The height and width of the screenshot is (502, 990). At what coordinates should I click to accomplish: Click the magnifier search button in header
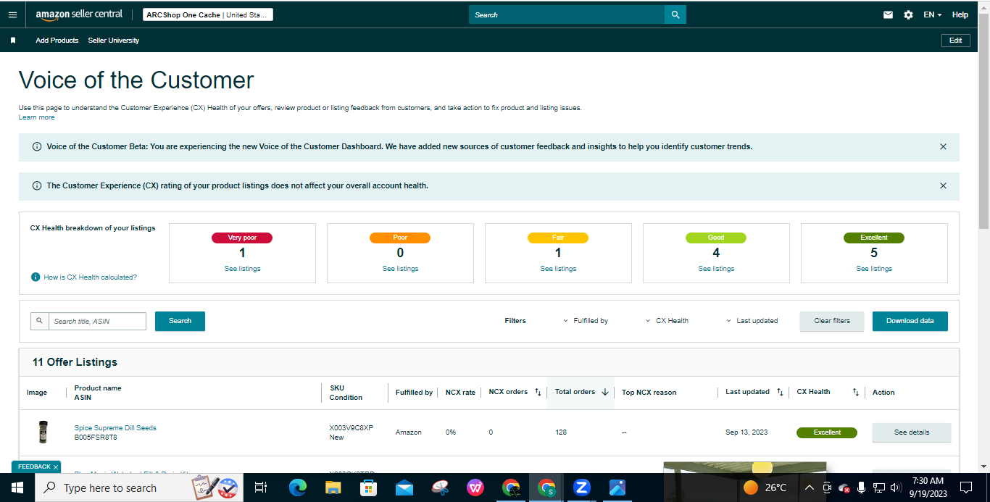(675, 14)
